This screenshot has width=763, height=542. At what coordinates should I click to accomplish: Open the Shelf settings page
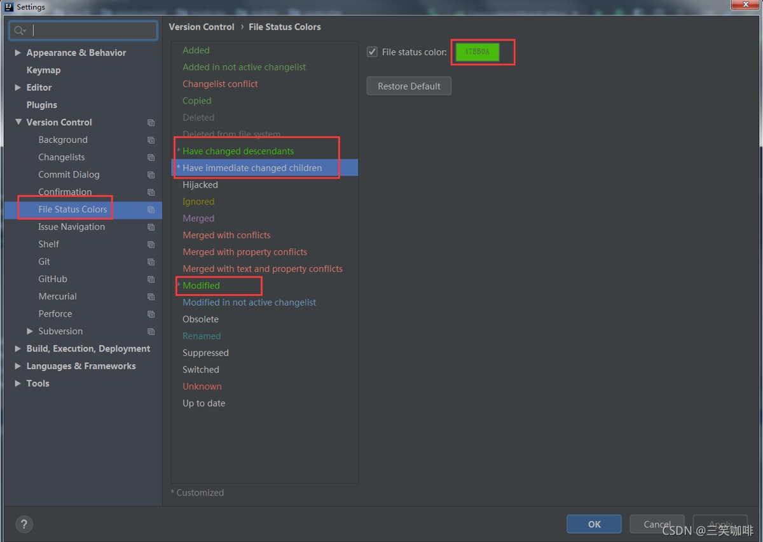tap(48, 244)
